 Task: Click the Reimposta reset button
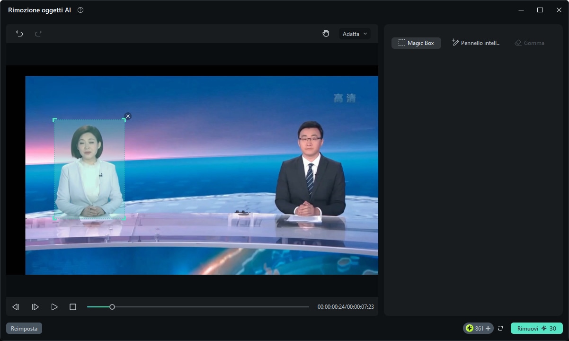24,328
